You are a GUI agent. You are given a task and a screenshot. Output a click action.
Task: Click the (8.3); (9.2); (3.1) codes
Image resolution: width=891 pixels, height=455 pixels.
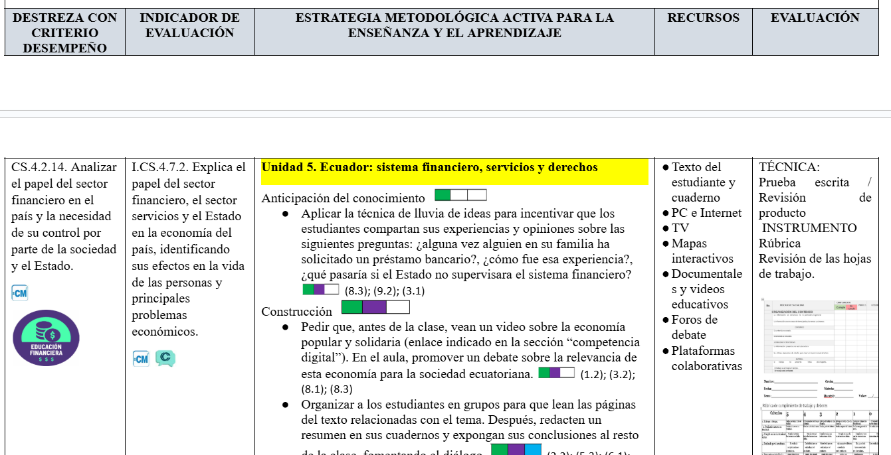(385, 291)
